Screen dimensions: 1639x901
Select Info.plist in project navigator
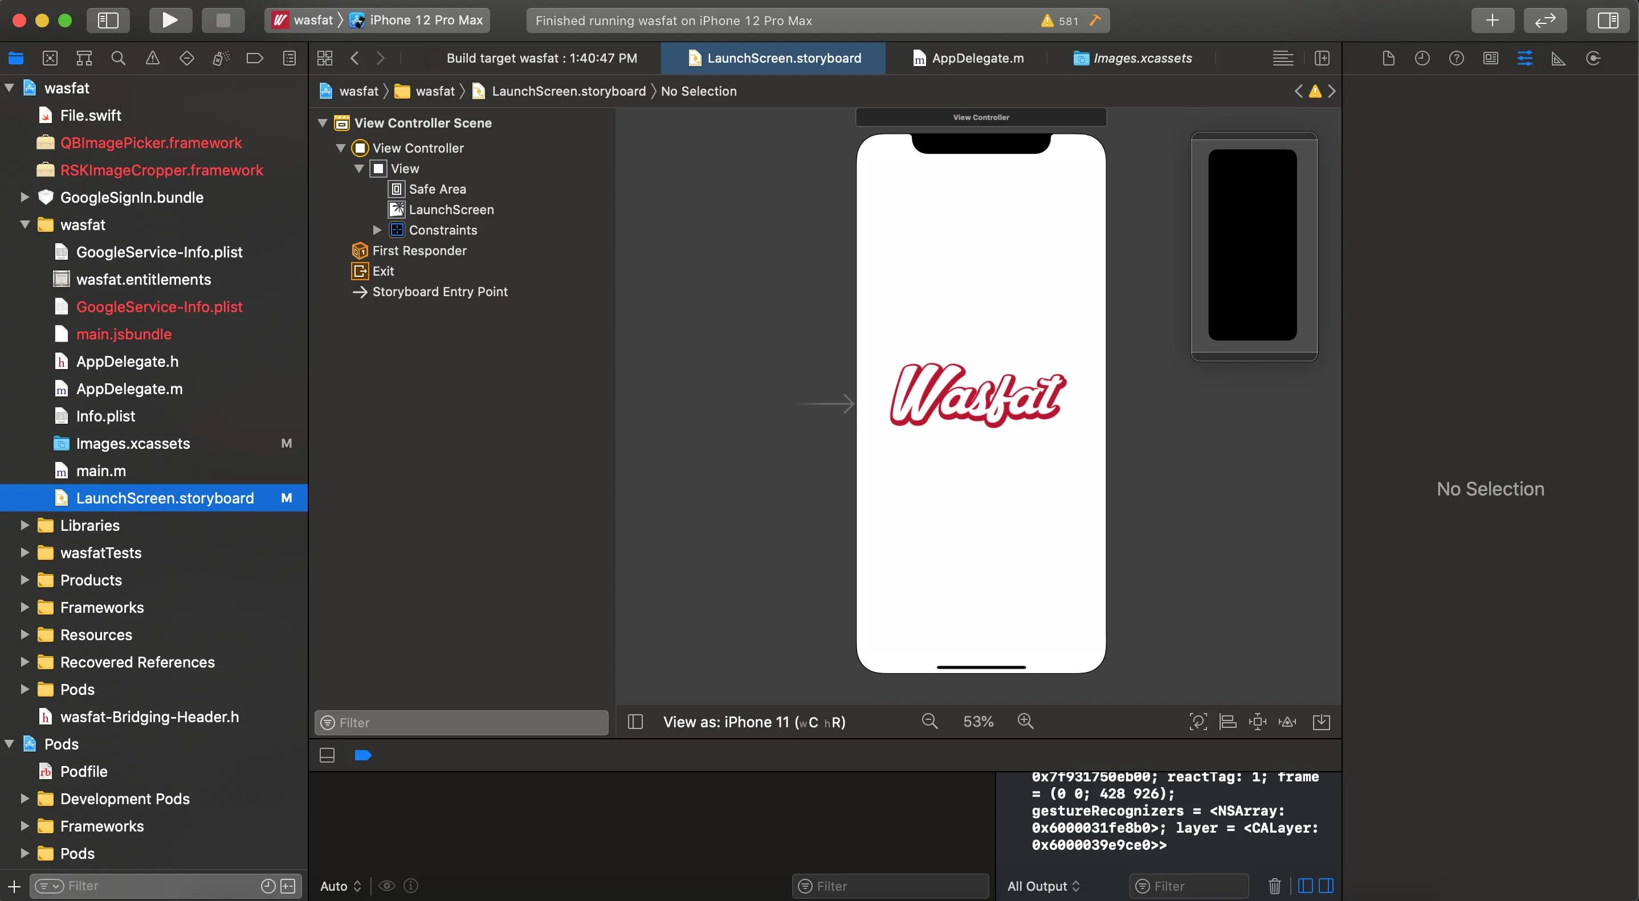point(105,416)
